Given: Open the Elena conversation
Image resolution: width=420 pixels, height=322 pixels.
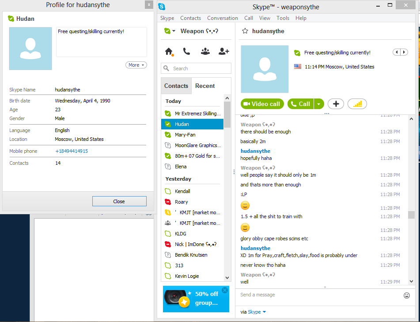Looking at the screenshot, I should (x=192, y=167).
